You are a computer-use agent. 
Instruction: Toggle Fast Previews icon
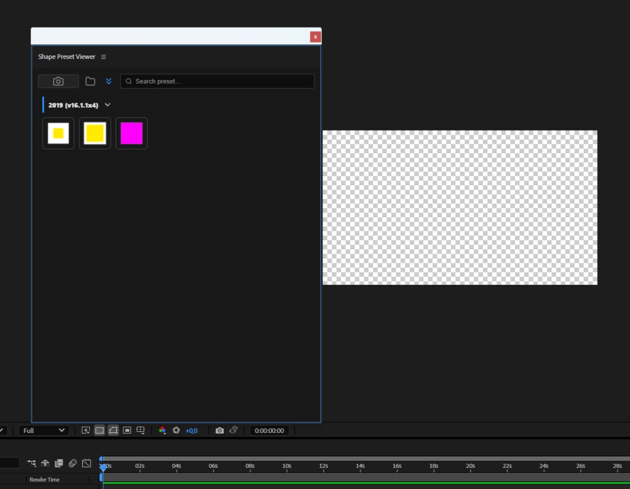pyautogui.click(x=86, y=431)
